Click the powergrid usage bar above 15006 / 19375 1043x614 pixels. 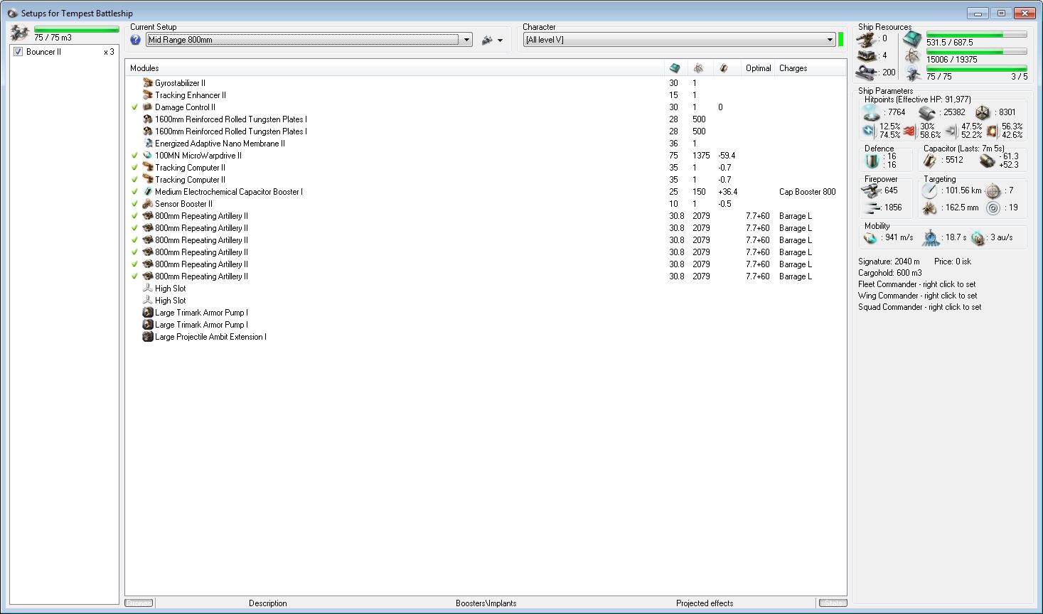(976, 51)
